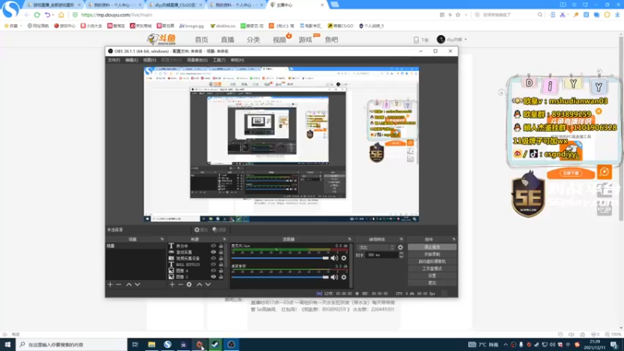The height and width of the screenshot is (351, 624).
Task: Add a new source with plus icon
Action: (172, 285)
